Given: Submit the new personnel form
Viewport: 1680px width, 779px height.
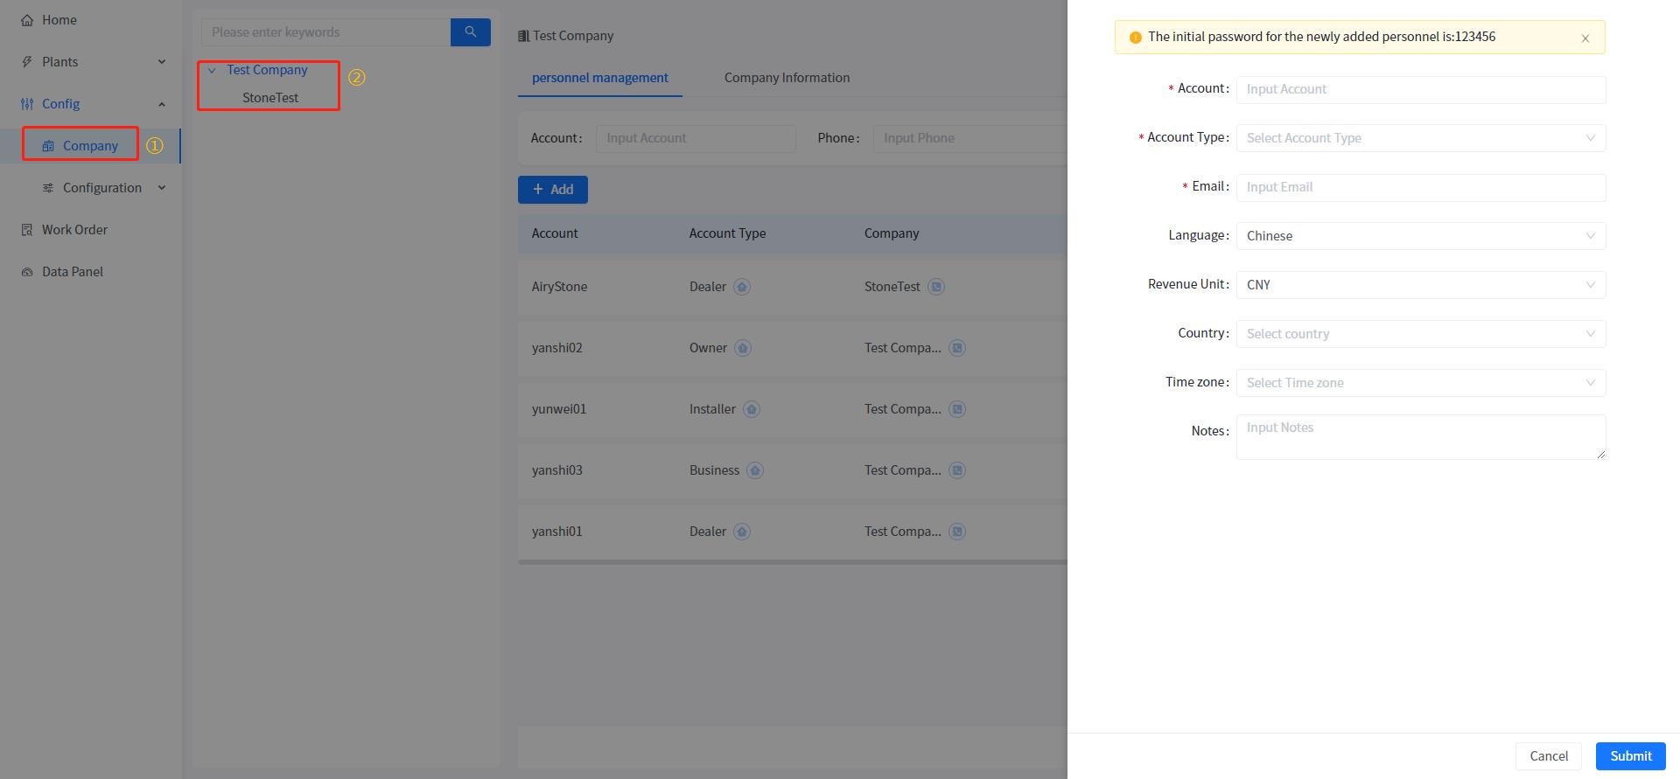Looking at the screenshot, I should 1630,756.
